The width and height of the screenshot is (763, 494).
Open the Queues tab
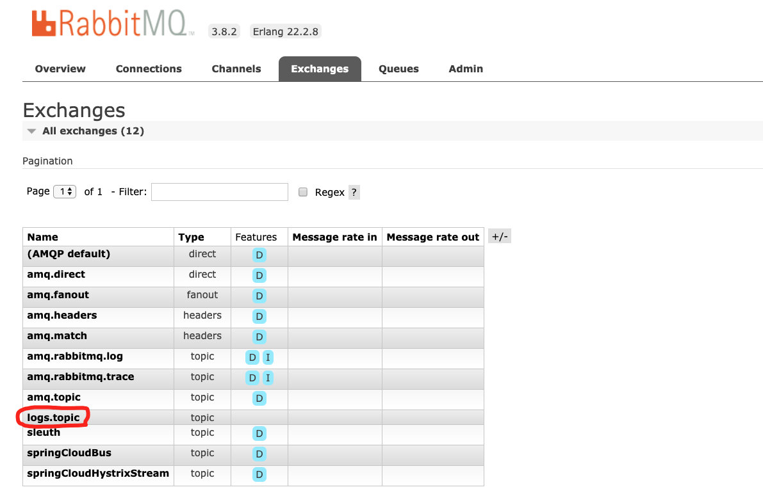398,69
